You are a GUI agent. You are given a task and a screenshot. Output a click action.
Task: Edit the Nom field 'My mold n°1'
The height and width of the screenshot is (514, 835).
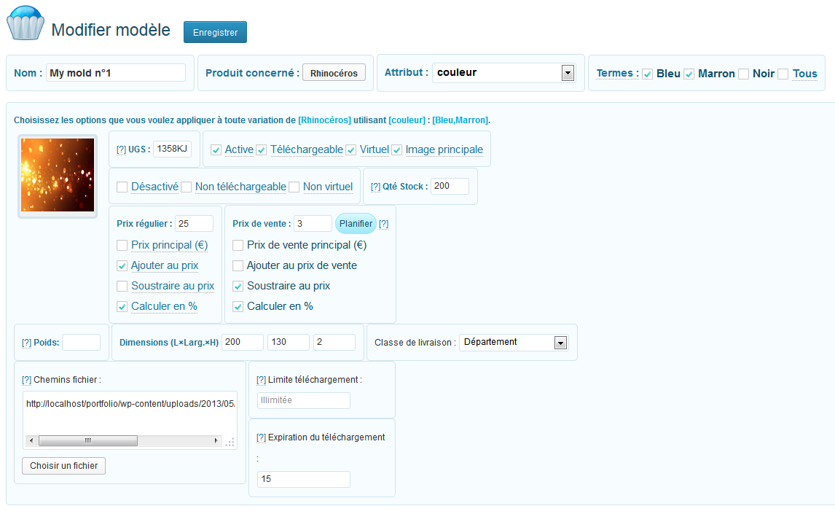[x=116, y=73]
